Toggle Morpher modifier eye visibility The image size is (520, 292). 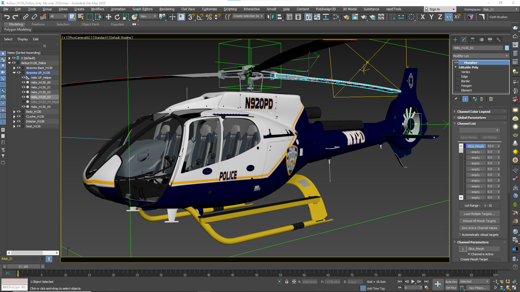(x=456, y=63)
